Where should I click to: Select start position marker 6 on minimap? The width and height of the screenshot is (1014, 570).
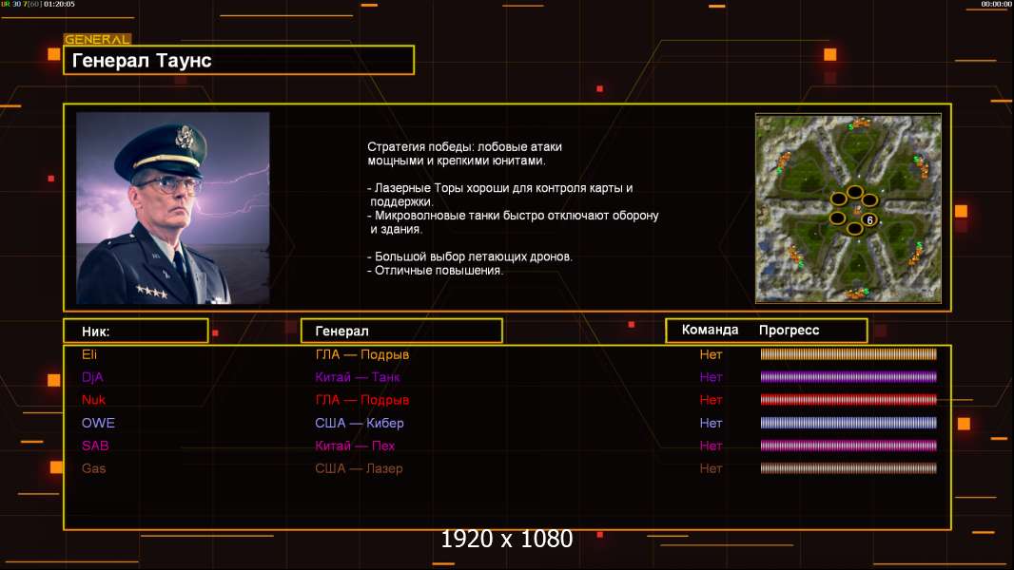pyautogui.click(x=869, y=220)
